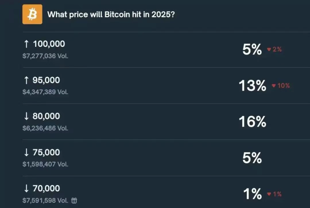
Task: Click the $7,277,036 volume label
Action: [45, 56]
